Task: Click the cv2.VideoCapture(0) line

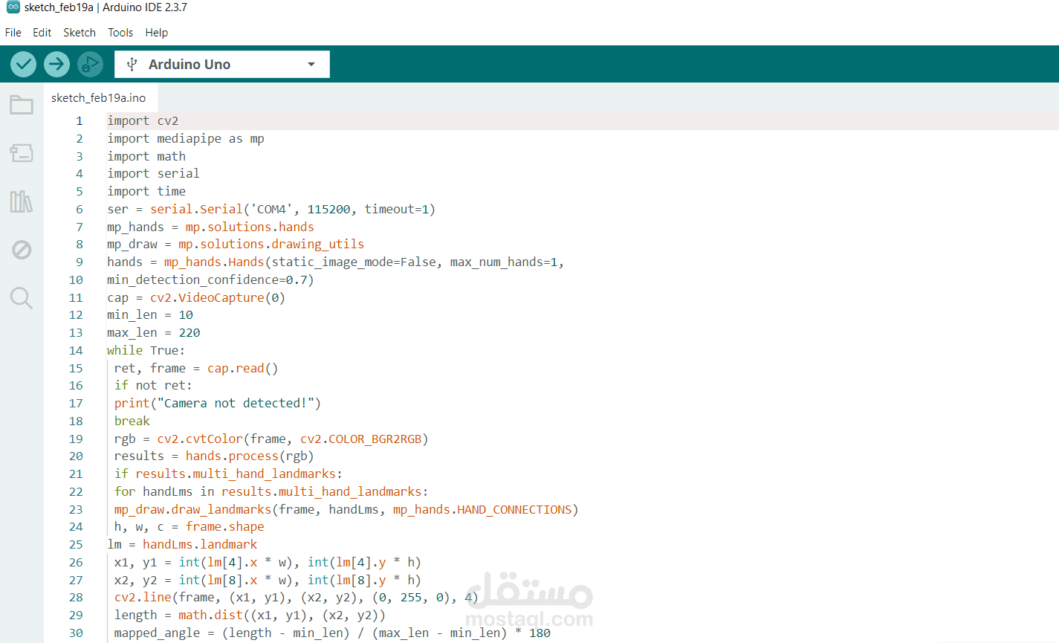Action: click(x=196, y=298)
